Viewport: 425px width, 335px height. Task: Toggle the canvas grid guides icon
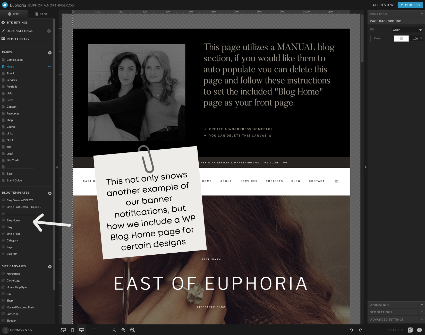pyautogui.click(x=96, y=330)
